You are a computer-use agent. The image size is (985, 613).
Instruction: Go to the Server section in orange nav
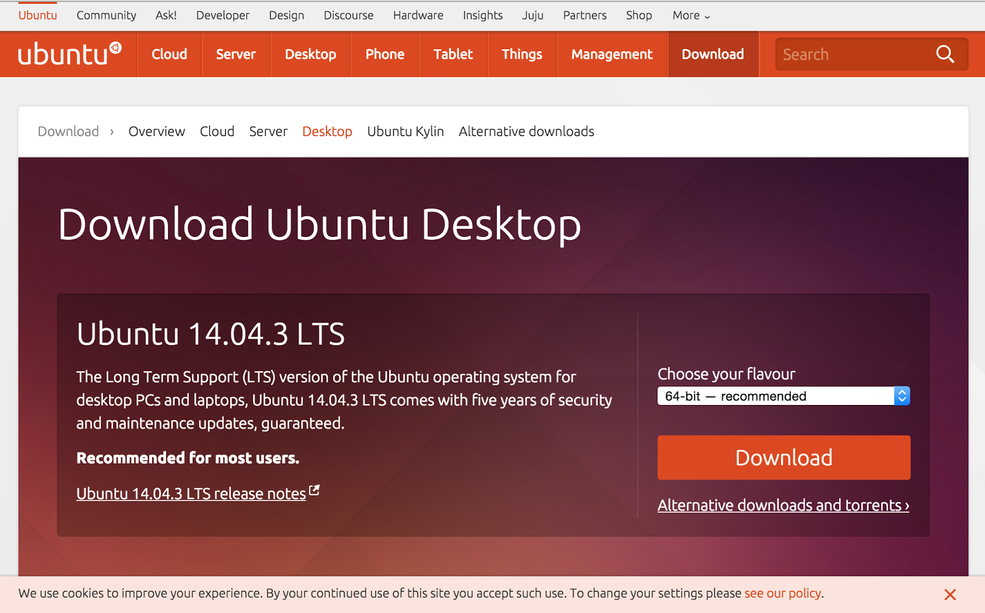(236, 54)
